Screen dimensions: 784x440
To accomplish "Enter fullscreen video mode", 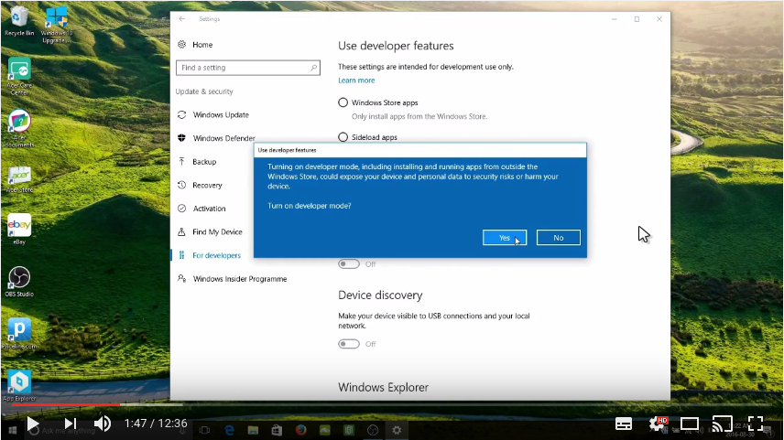I will 756,424.
